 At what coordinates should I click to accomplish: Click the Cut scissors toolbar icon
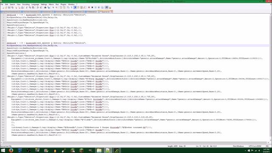pyautogui.click(x=26, y=8)
